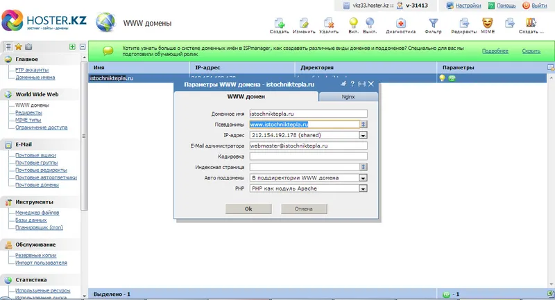Expand the Индексная страница field arrows
Image resolution: width=555 pixels, height=300 pixels.
[364, 167]
